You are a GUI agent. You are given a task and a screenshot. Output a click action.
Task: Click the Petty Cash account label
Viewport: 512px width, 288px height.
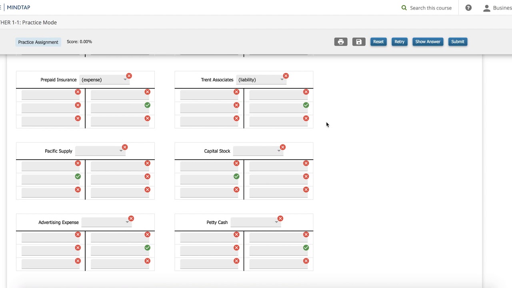[x=217, y=222]
